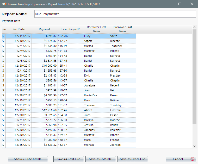Edit the Report Name field
The image size is (198, 164).
coord(115,14)
